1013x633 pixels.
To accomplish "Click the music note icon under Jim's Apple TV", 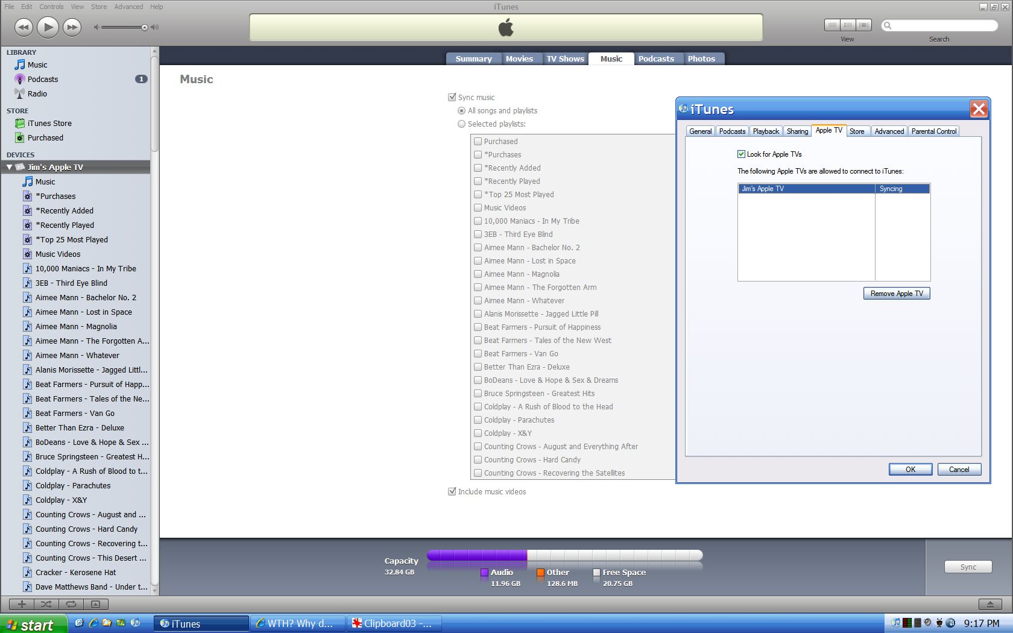I will [x=28, y=181].
